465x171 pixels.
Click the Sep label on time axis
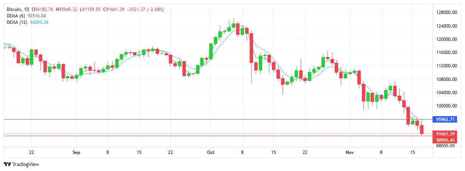tap(76, 152)
